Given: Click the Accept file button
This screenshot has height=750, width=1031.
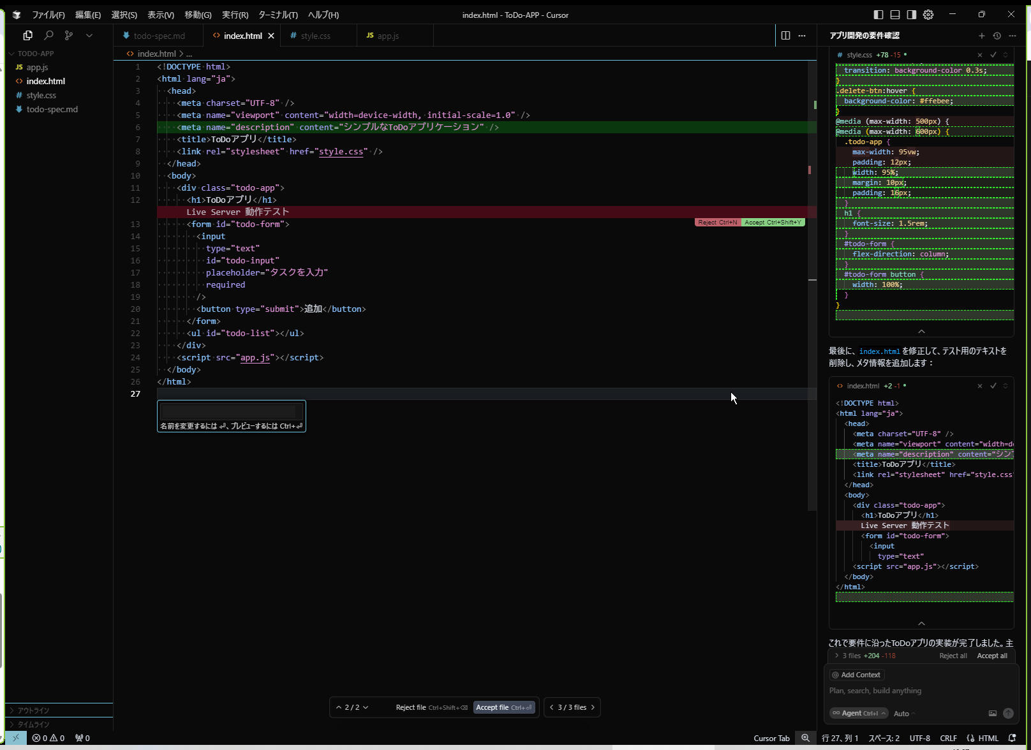Looking at the screenshot, I should [503, 707].
